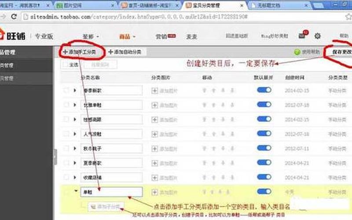Open the messages envelope icon

[302, 36]
